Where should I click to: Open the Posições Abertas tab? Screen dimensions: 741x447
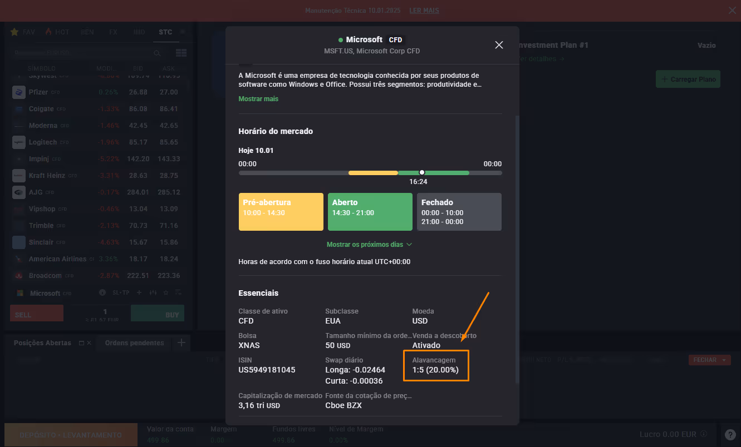tap(42, 343)
